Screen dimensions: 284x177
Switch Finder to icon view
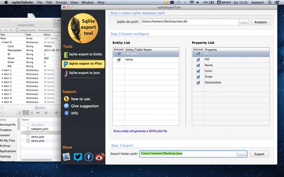(20, 113)
